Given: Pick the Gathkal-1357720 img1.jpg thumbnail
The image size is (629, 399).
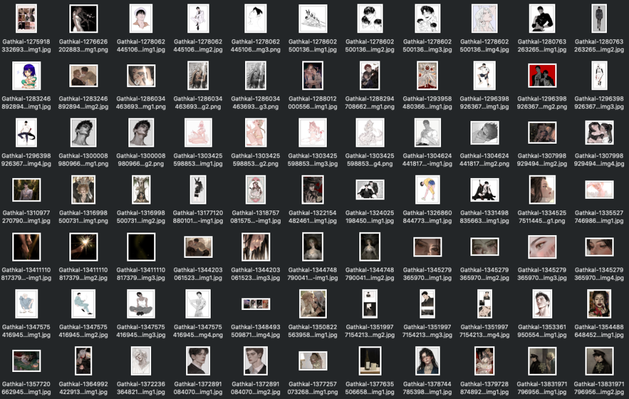Looking at the screenshot, I should point(26,361).
